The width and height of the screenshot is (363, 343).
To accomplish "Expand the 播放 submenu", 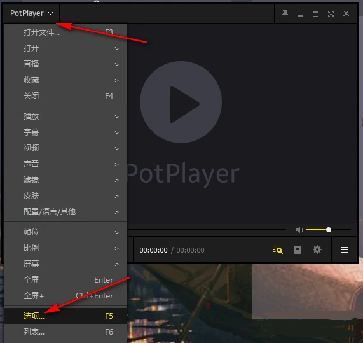I will tap(65, 116).
